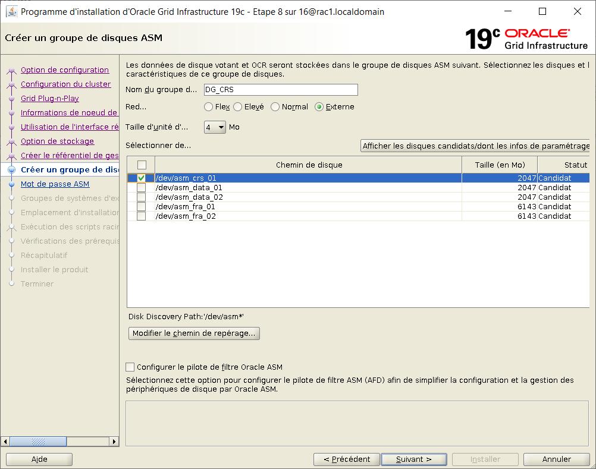Edit the disk group name field
This screenshot has height=469, width=596.
[x=281, y=90]
